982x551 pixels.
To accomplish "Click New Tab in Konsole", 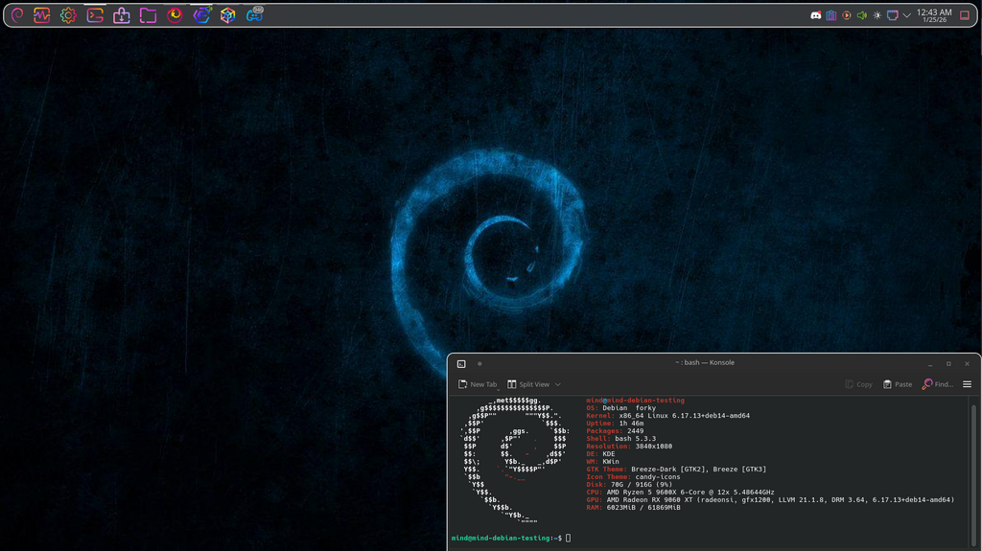I will tap(478, 384).
